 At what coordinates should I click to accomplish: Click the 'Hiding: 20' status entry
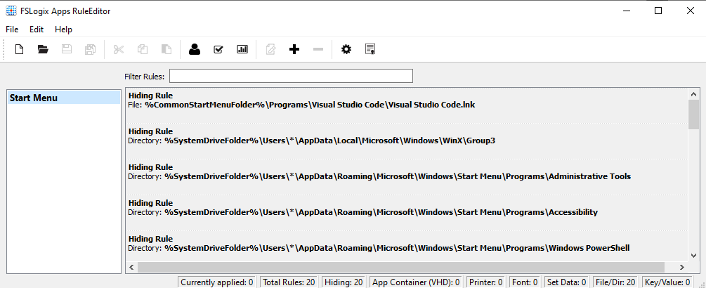click(344, 282)
